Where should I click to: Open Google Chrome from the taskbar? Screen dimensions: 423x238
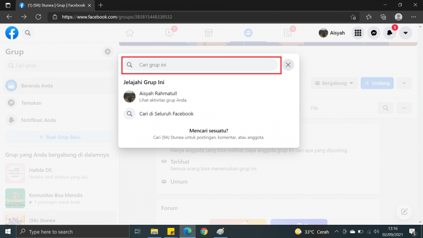(204, 232)
